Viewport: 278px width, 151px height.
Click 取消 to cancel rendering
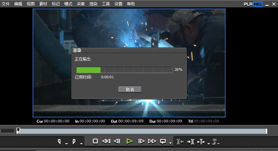tap(130, 89)
